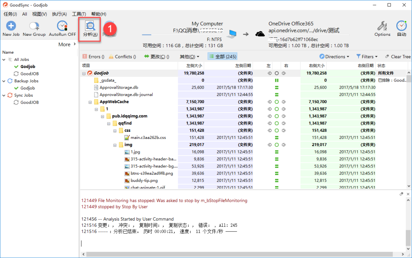This screenshot has height=258, width=412.
Task: Click the green pause bars on _gsdata_ row
Action: click(x=277, y=80)
